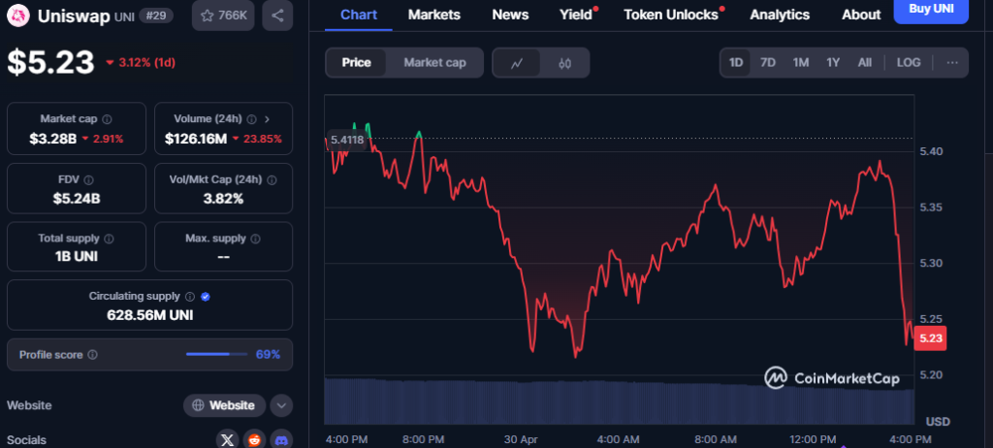Expand the Website dropdown chevron
The width and height of the screenshot is (993, 448).
281,405
